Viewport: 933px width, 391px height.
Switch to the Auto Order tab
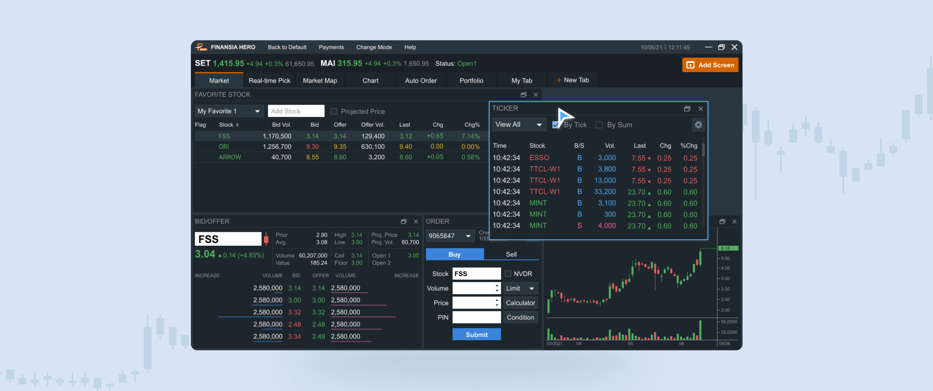pyautogui.click(x=421, y=80)
